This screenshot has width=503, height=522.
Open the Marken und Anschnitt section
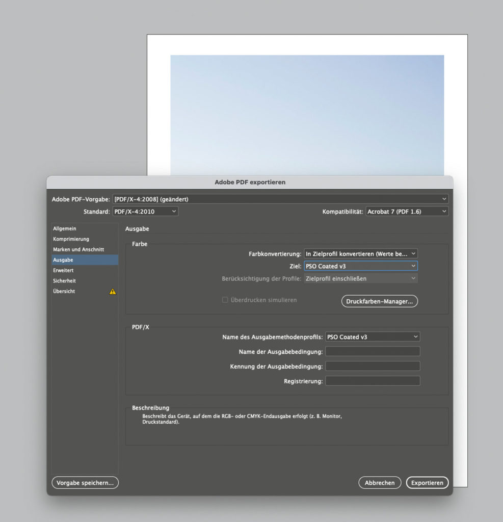[x=85, y=249]
